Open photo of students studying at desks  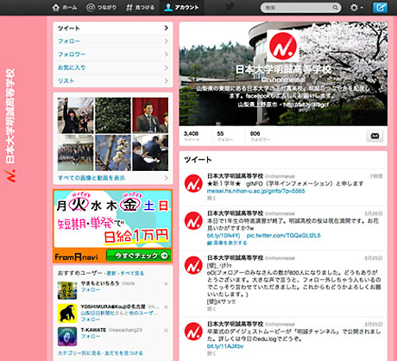(x=150, y=153)
